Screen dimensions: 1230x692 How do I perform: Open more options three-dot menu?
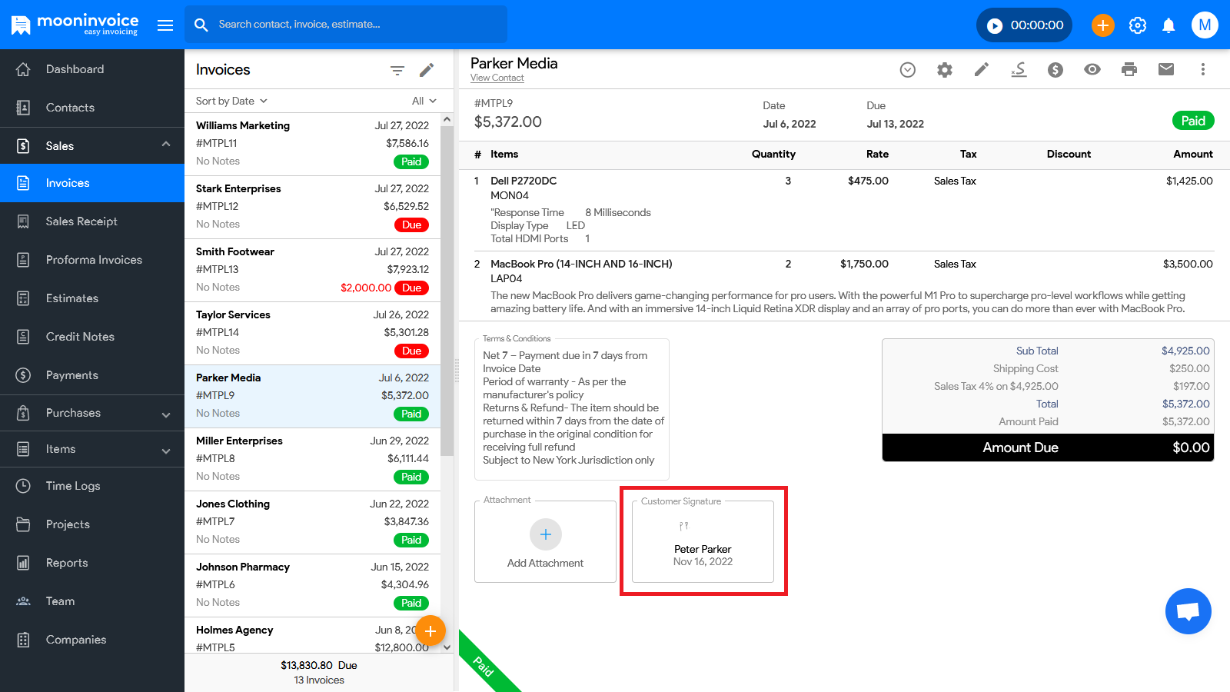coord(1203,70)
